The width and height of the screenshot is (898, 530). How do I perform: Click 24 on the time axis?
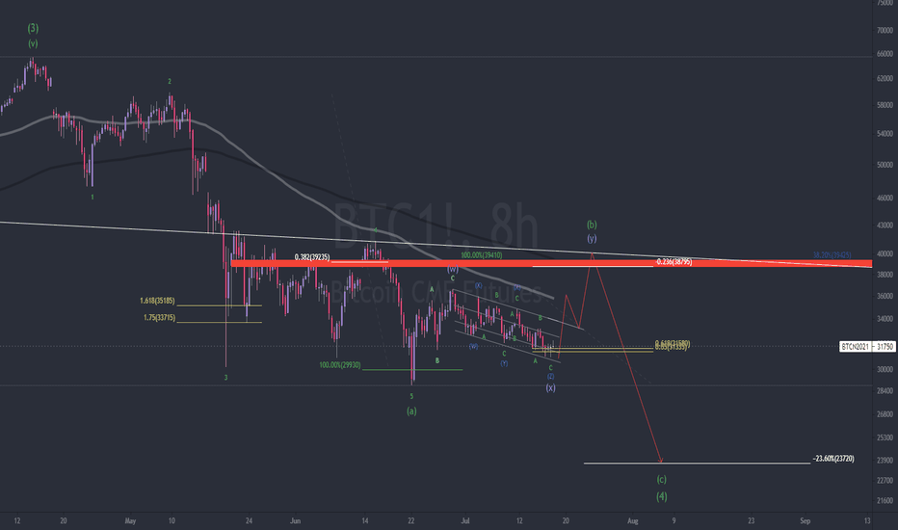[249, 520]
